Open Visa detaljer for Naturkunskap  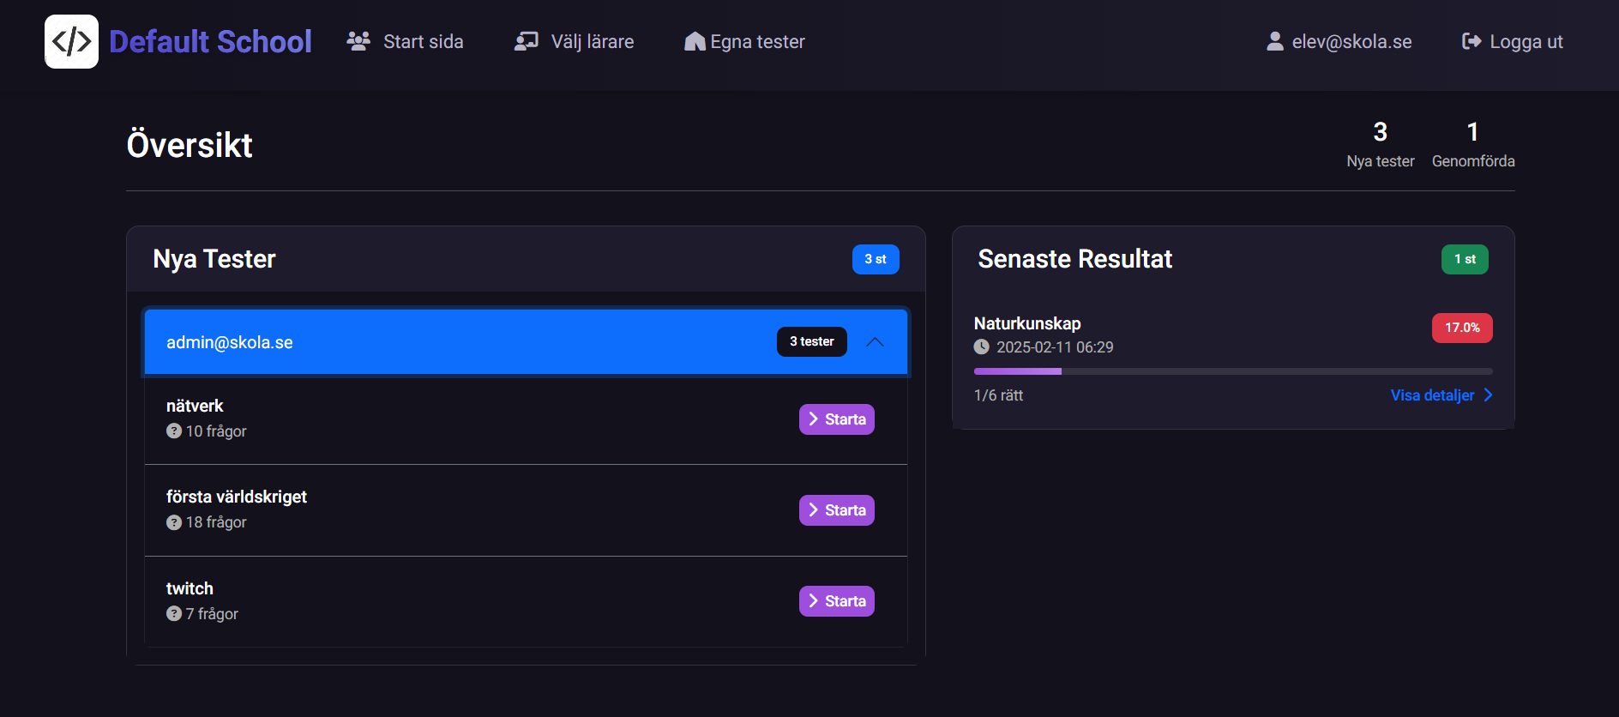pos(1432,395)
